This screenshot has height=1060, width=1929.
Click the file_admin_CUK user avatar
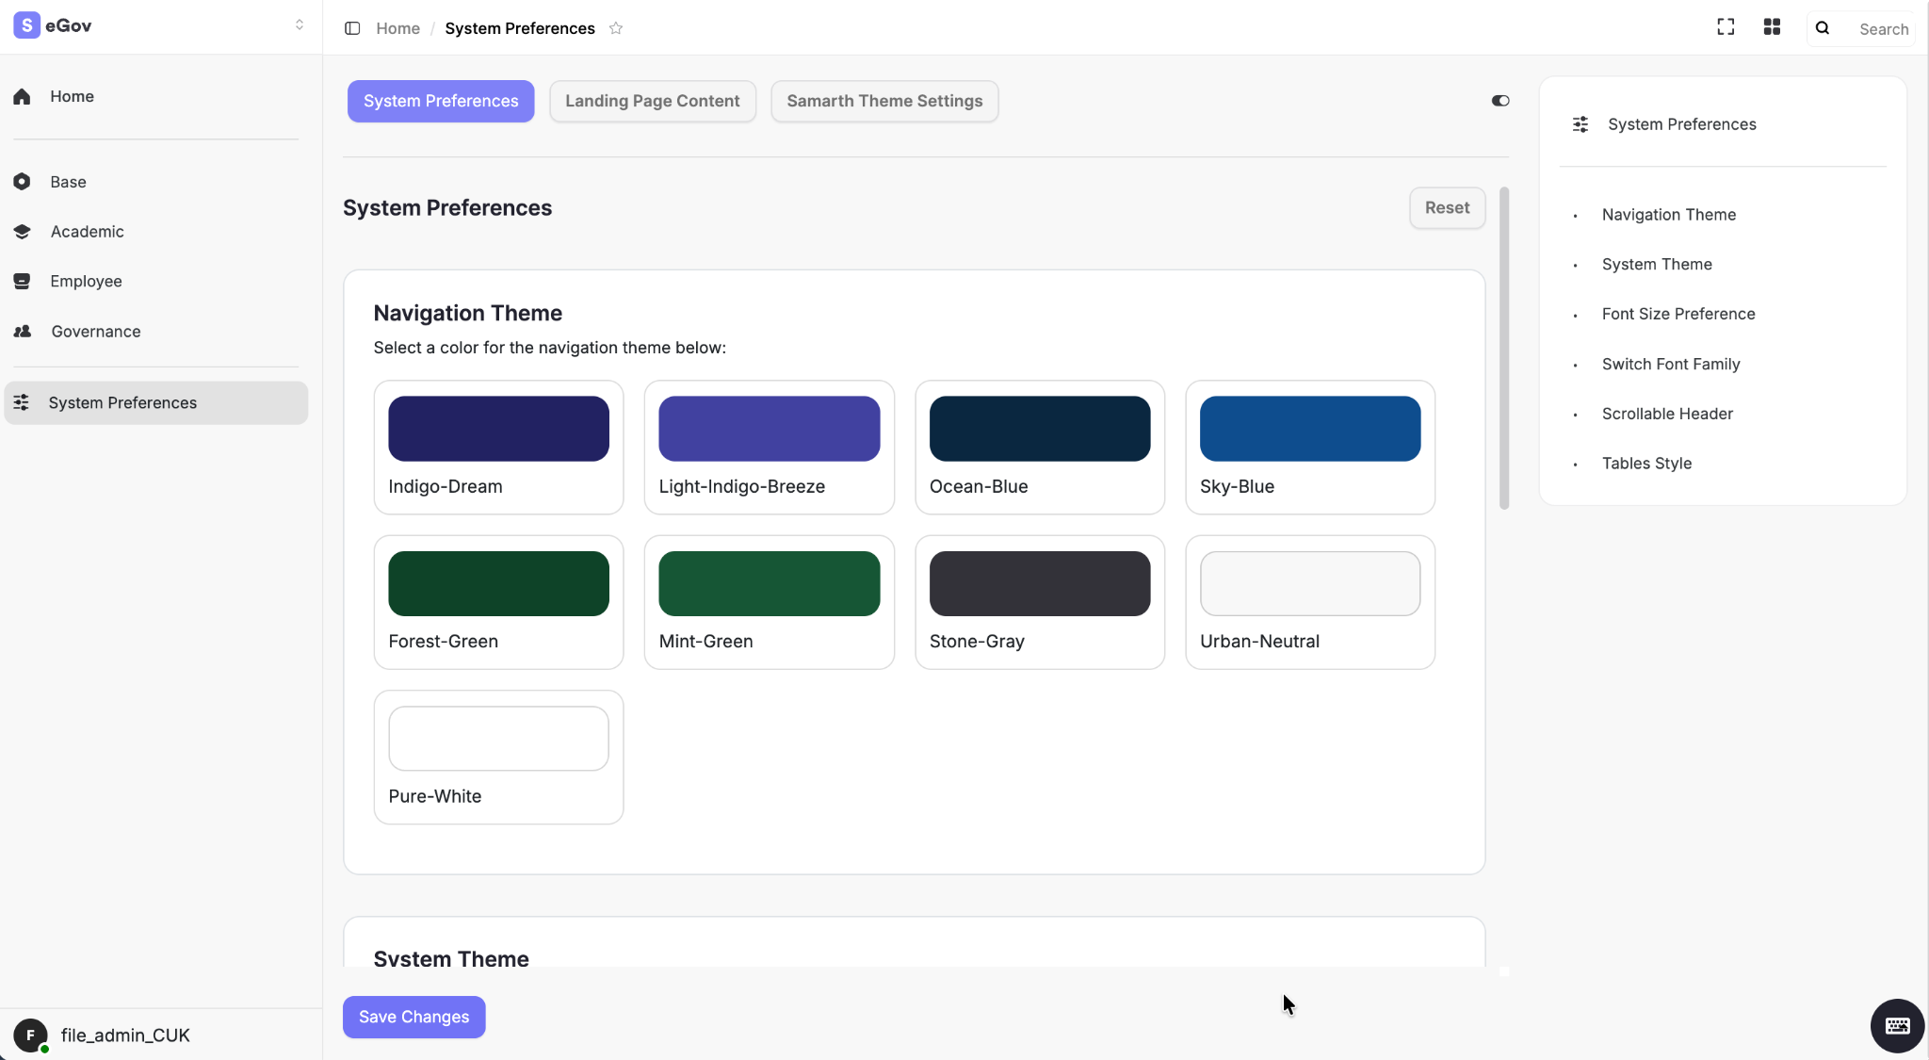(30, 1035)
